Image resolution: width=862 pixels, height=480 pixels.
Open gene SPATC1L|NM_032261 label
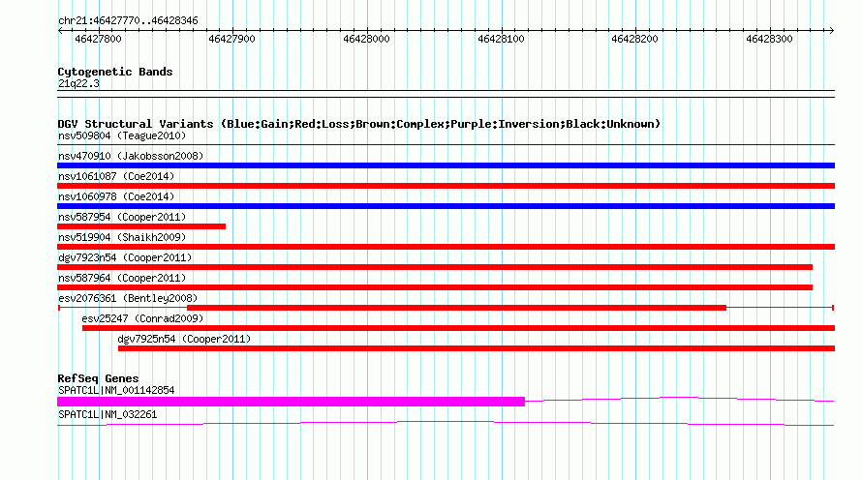coord(108,414)
